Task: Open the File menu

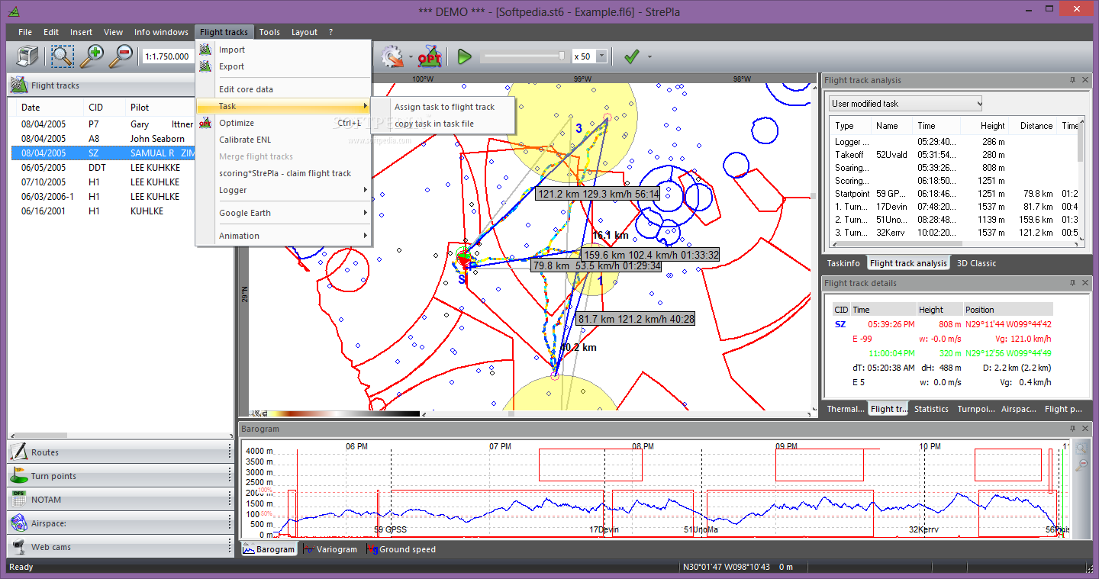Action: tap(25, 32)
